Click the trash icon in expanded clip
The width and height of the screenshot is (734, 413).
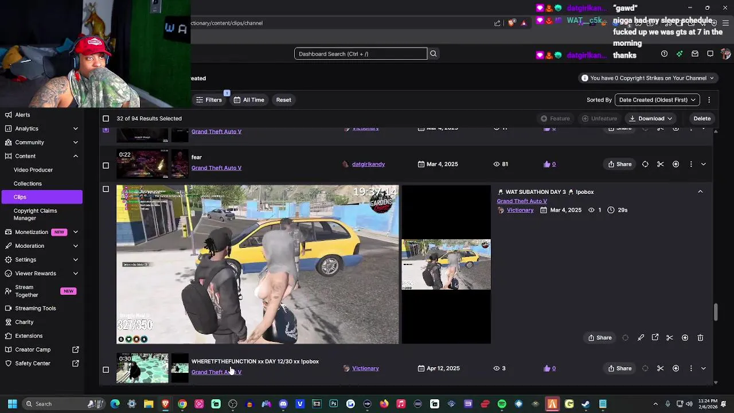click(700, 338)
